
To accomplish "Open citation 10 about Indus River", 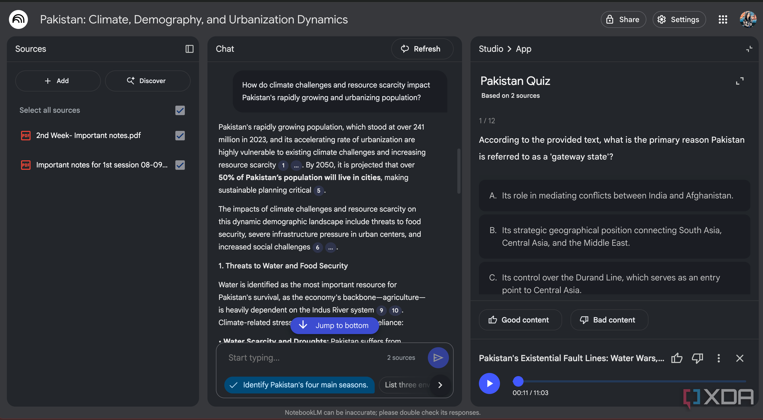I will pyautogui.click(x=395, y=310).
